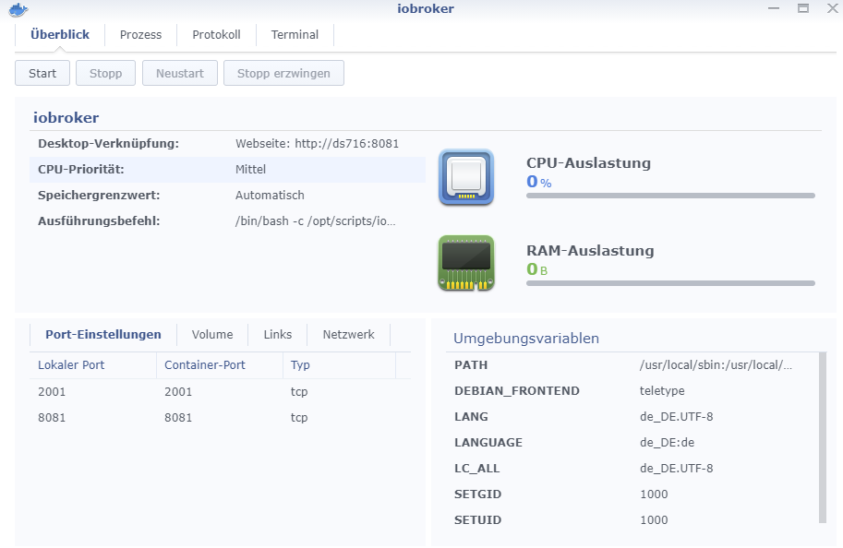Click the Automatisch memory limit value
Viewport: 843px width, 548px height.
[x=270, y=196]
